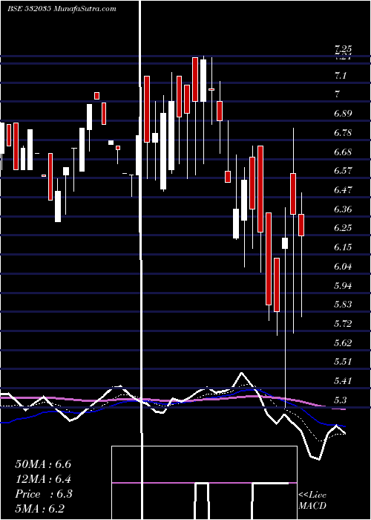The image size is (371, 520).
Task: Click the 6.36 price axis label
Action: pyautogui.click(x=343, y=209)
